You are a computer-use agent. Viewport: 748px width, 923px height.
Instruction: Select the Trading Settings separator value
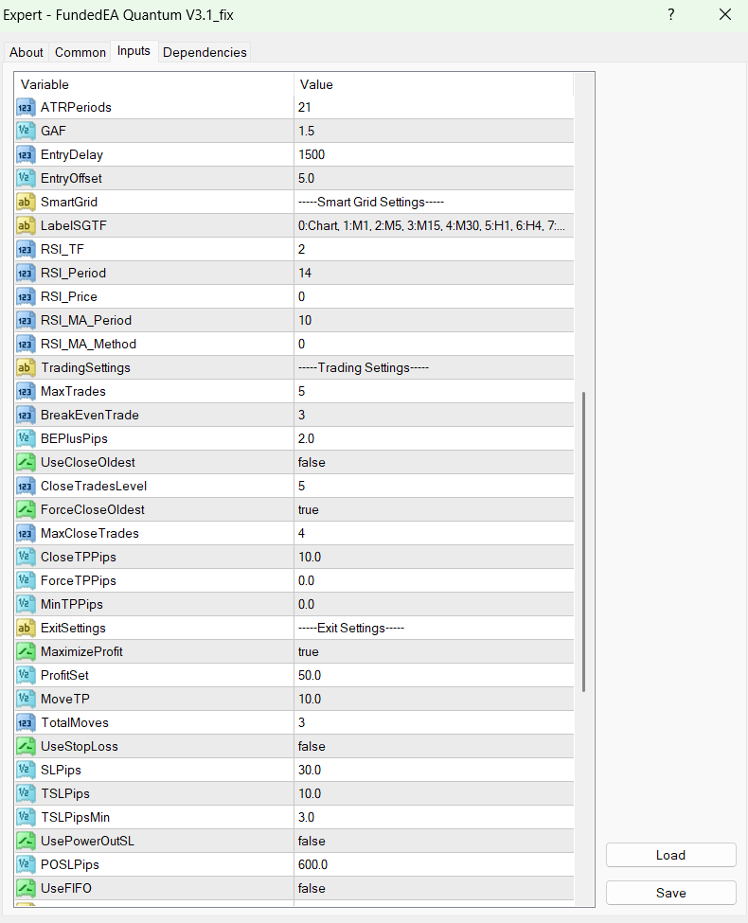(x=434, y=368)
